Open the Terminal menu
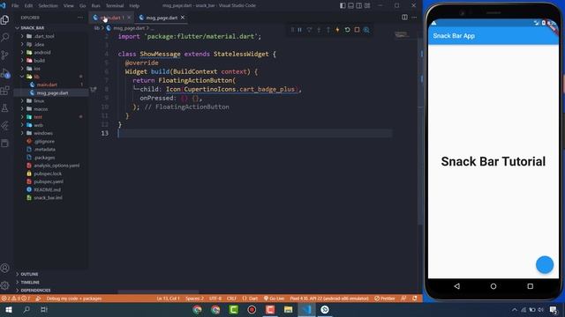The image size is (565, 317). [115, 6]
